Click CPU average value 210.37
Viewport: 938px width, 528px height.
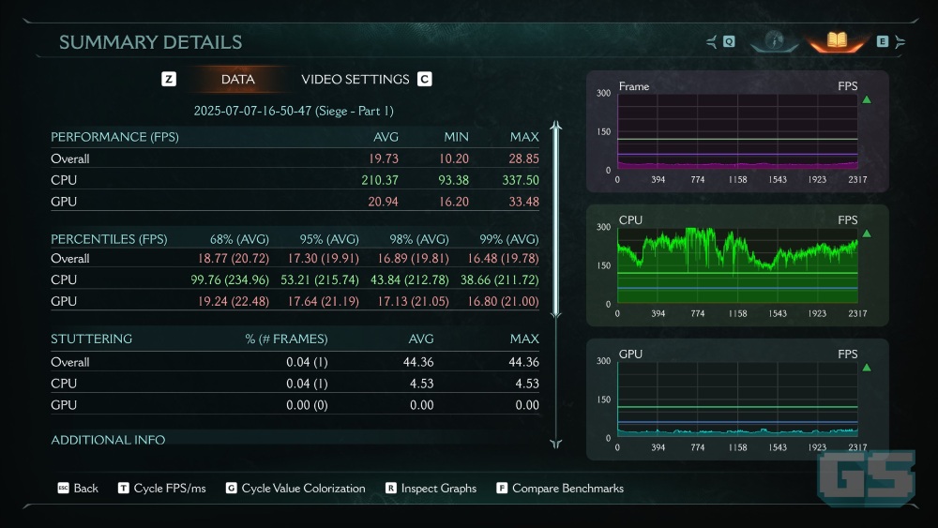pos(380,180)
